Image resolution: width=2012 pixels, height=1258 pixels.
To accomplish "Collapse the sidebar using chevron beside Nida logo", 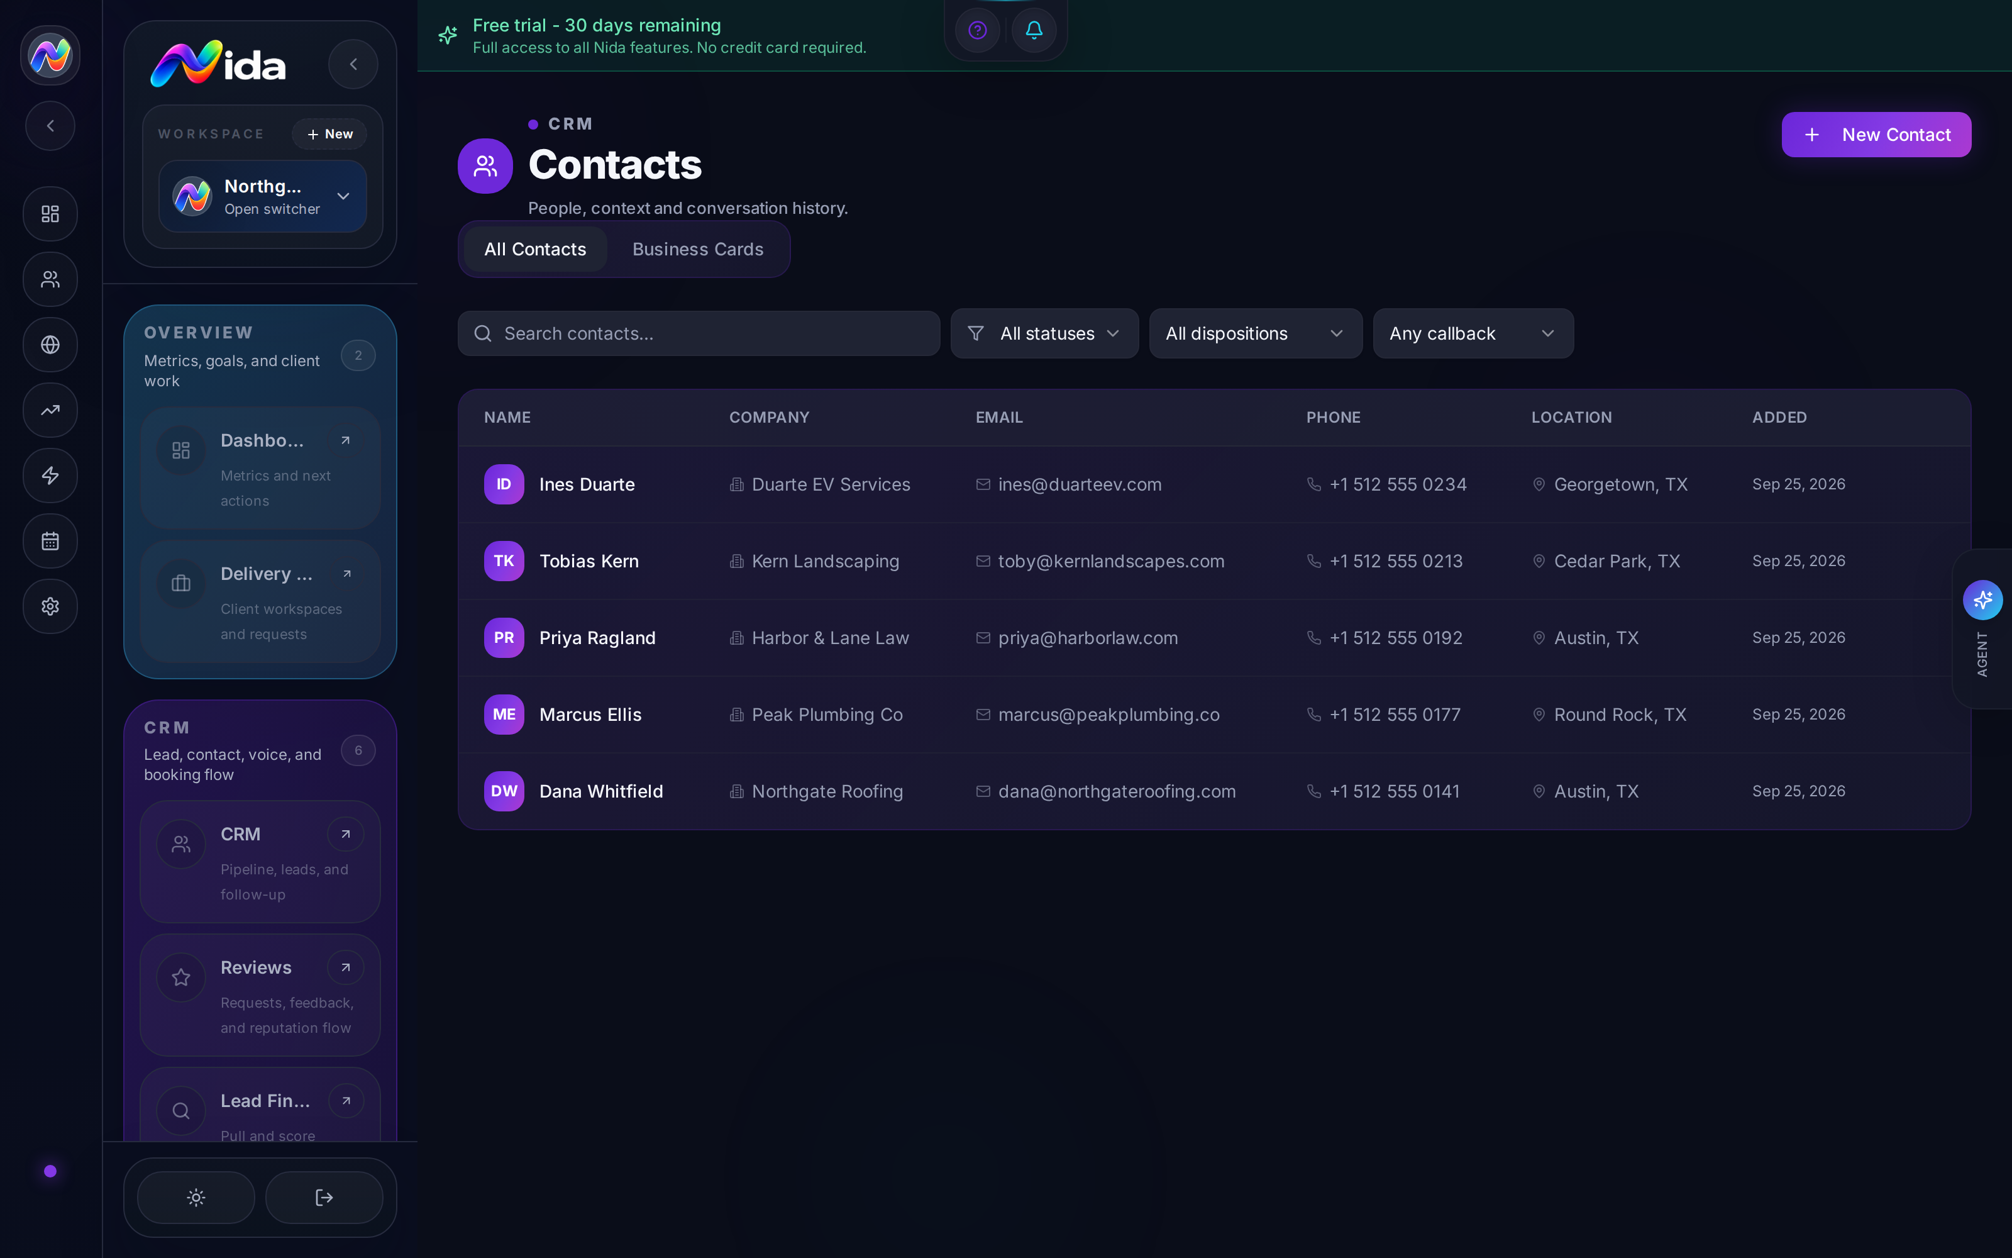I will pos(353,64).
